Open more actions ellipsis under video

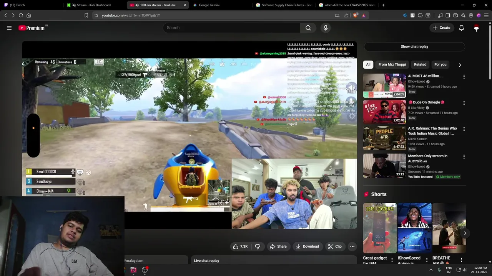(x=352, y=246)
